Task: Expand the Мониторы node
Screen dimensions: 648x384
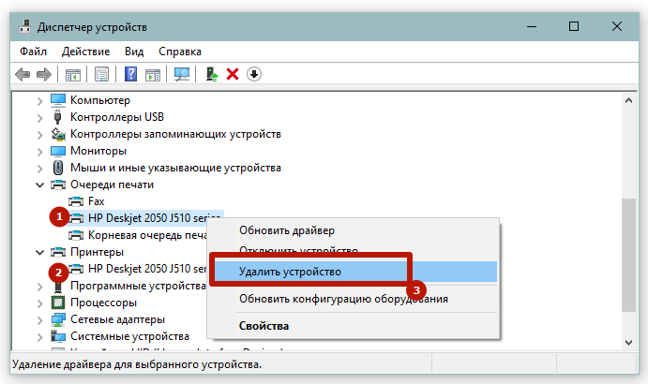Action: (x=40, y=152)
